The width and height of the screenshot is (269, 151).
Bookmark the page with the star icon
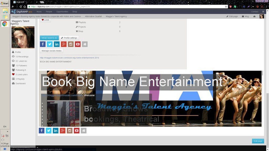point(226,7)
